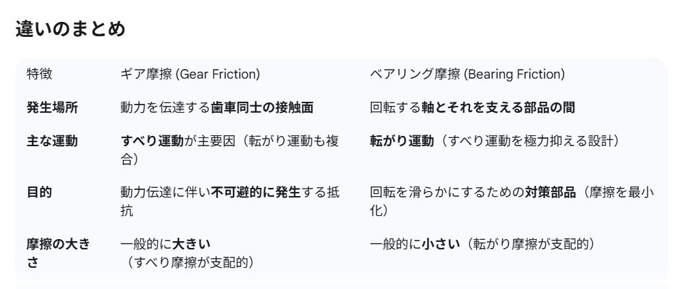Click the 目的 row label
The width and height of the screenshot is (679, 289).
(37, 193)
